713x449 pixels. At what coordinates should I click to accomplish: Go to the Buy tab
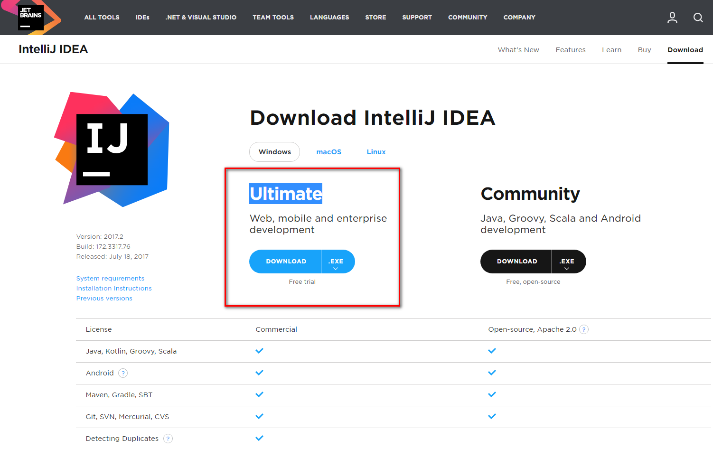pos(644,50)
